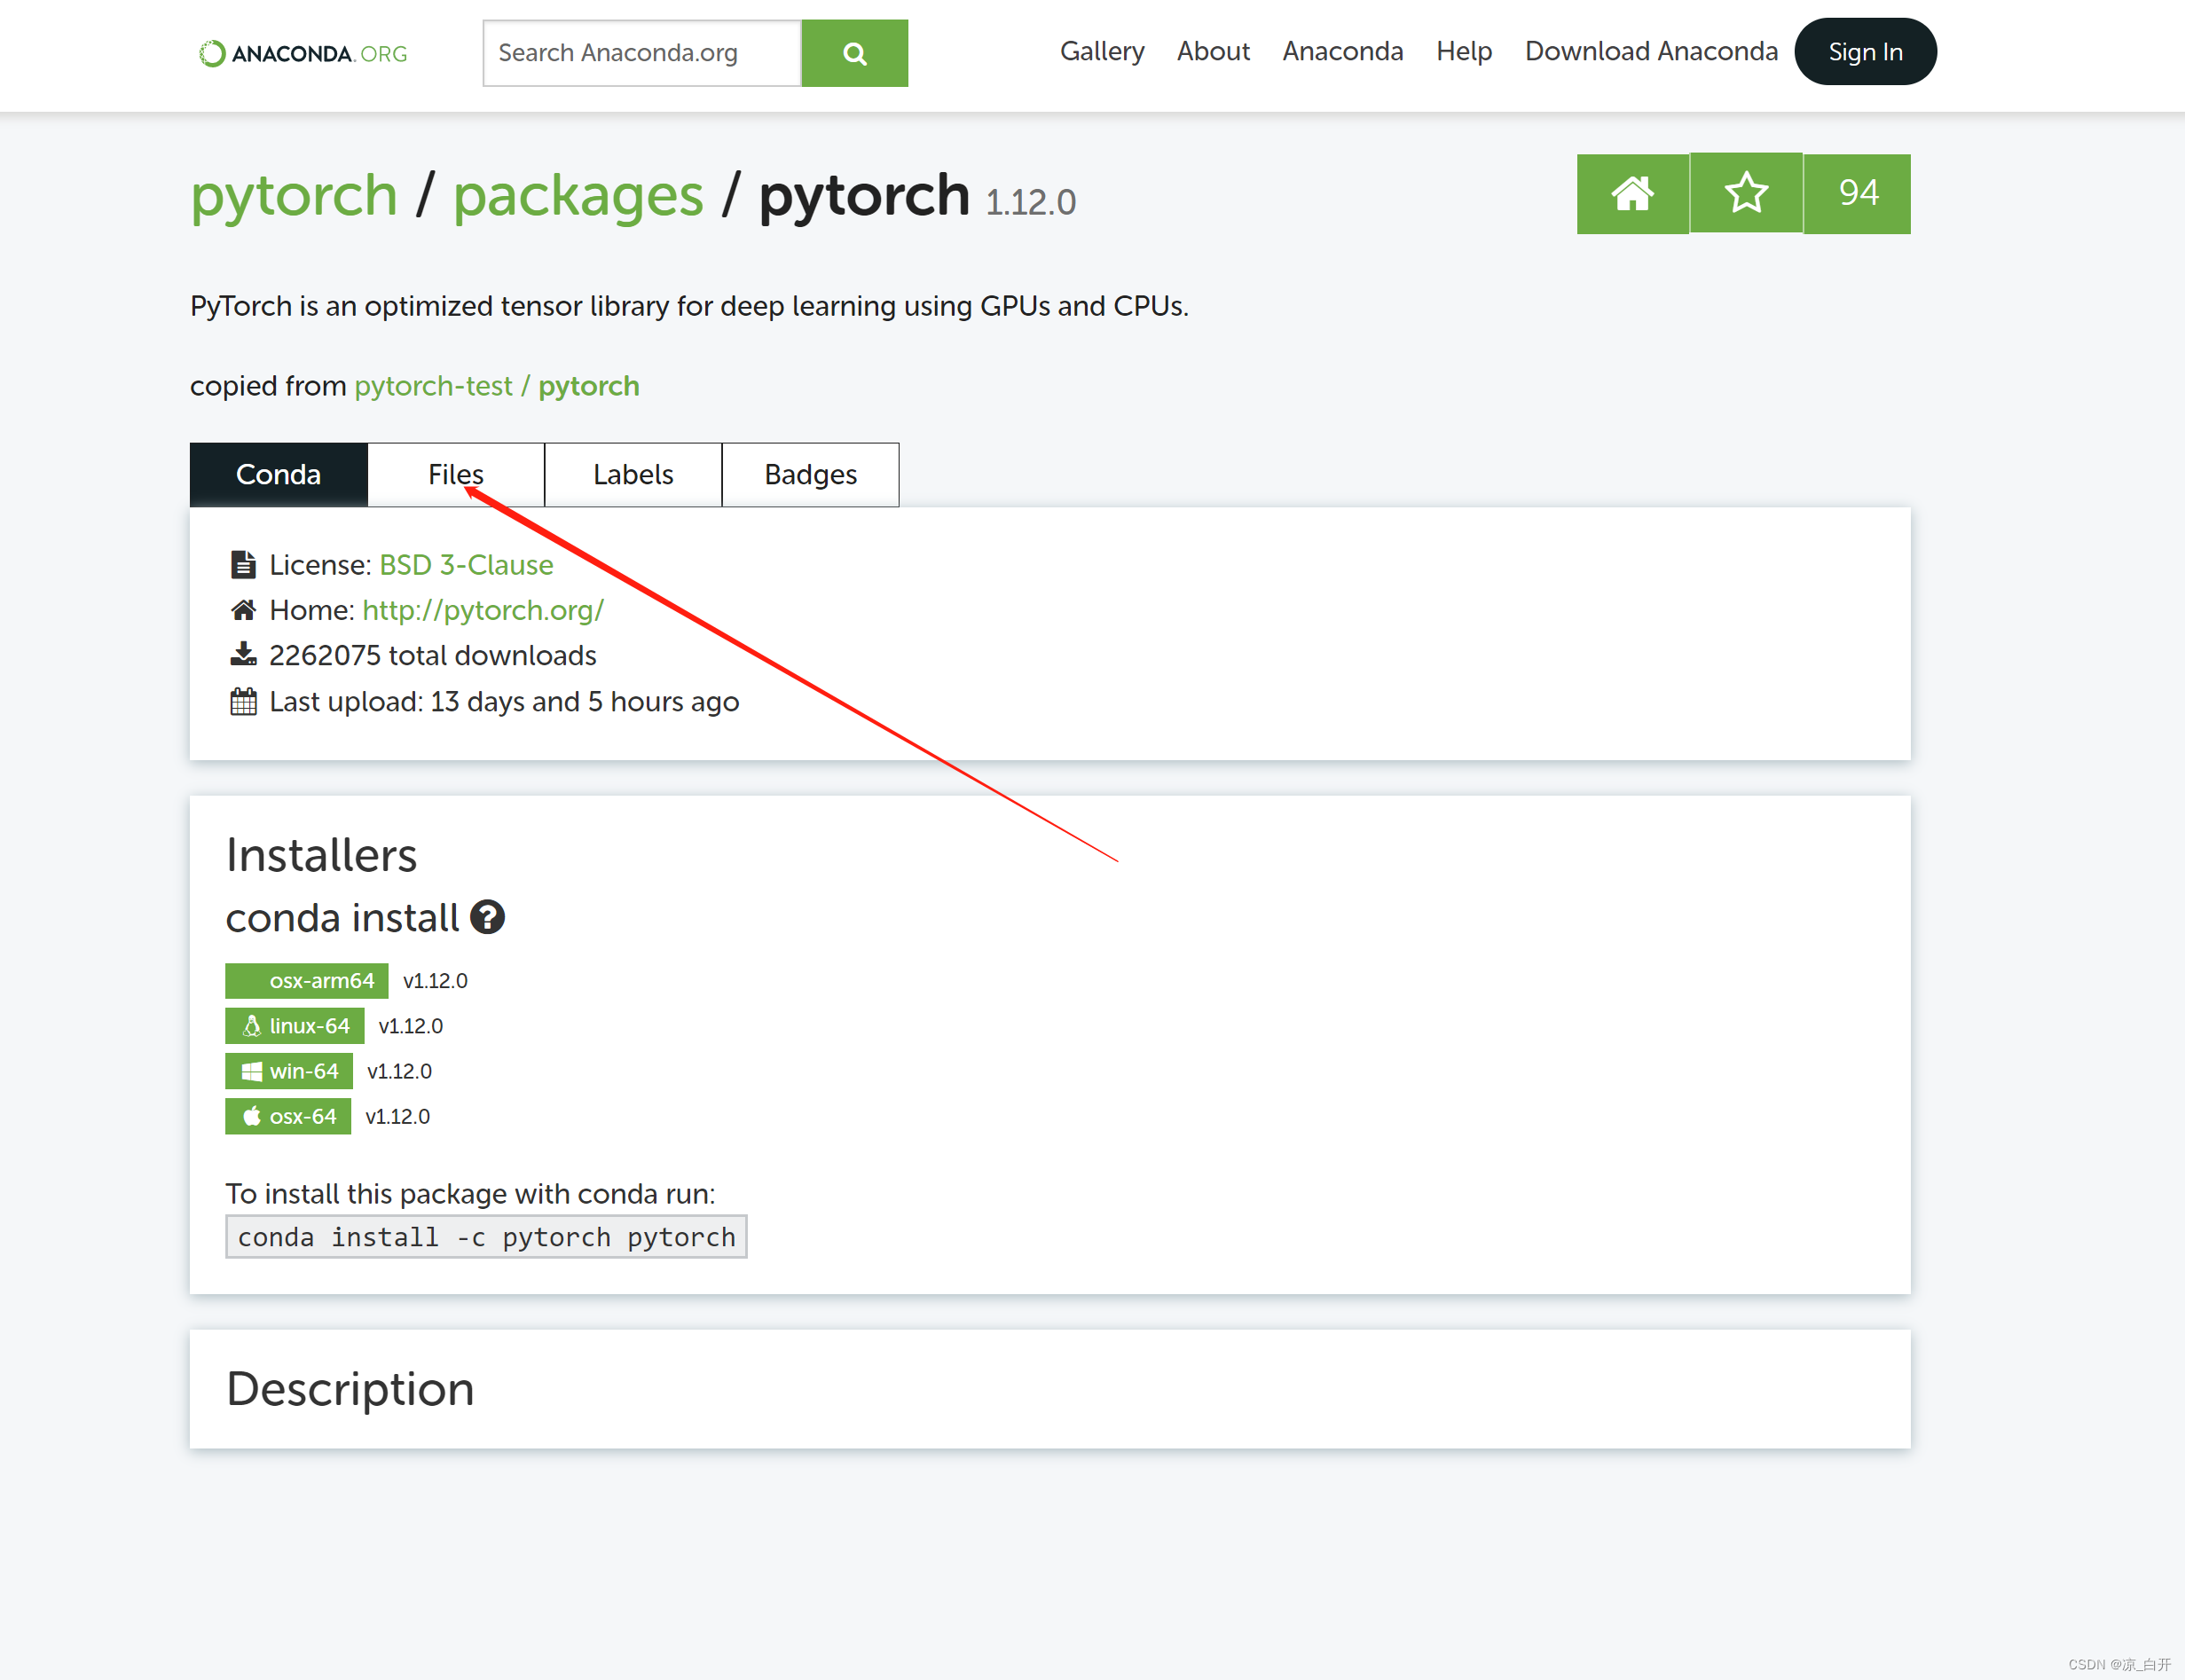The height and width of the screenshot is (1680, 2185).
Task: Click the Last upload date text
Action: tap(504, 702)
